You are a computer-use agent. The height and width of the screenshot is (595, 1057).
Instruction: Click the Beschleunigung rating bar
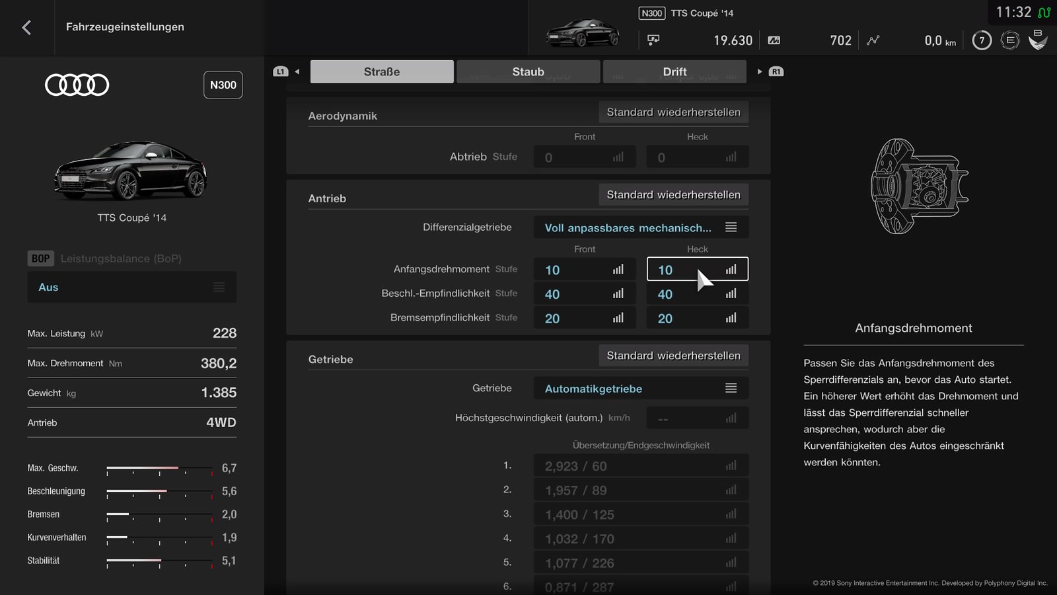pyautogui.click(x=160, y=492)
